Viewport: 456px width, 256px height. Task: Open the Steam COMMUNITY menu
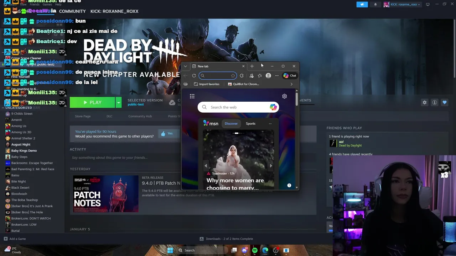(x=72, y=11)
